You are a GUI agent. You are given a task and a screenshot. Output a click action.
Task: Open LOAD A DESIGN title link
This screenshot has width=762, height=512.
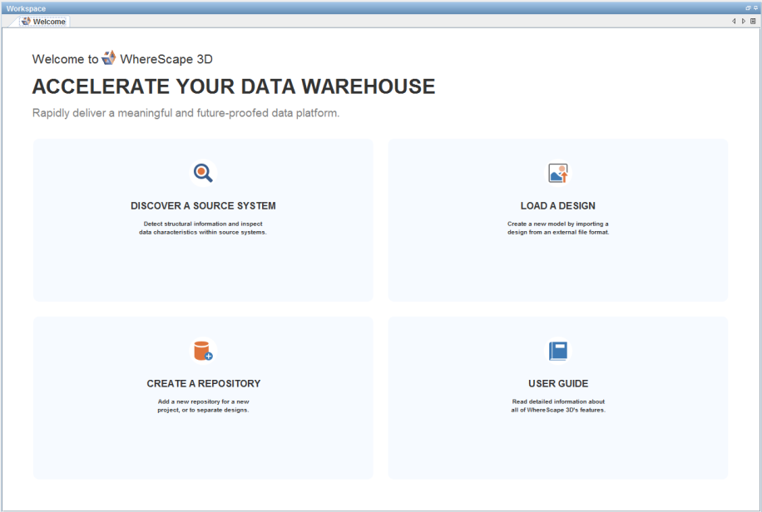click(x=558, y=205)
